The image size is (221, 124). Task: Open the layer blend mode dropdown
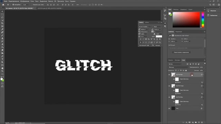(179, 68)
